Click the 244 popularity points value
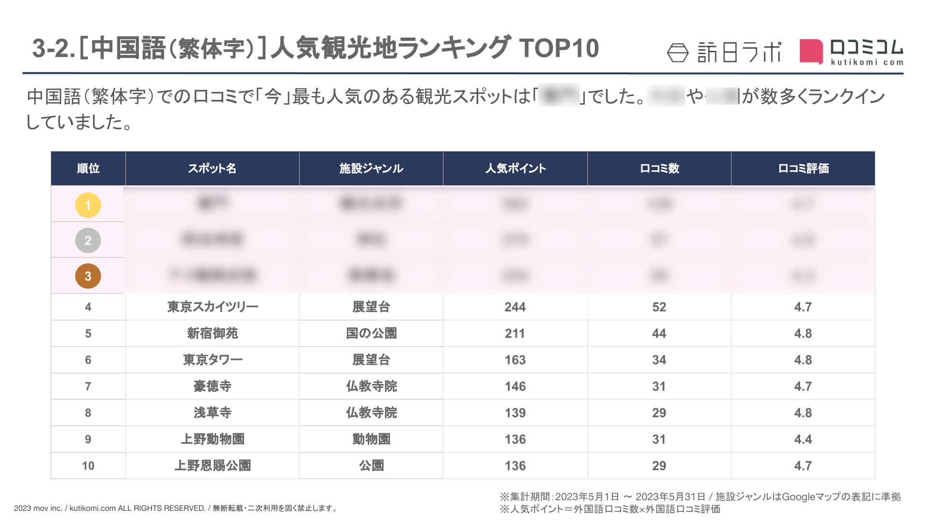This screenshot has width=926, height=521. 515,307
